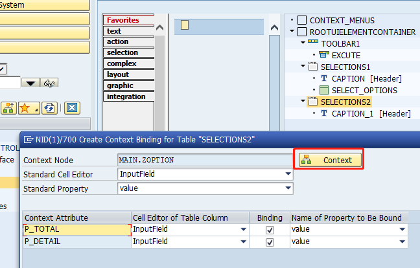Select the CONTEXT_MENUS tree item

click(342, 21)
